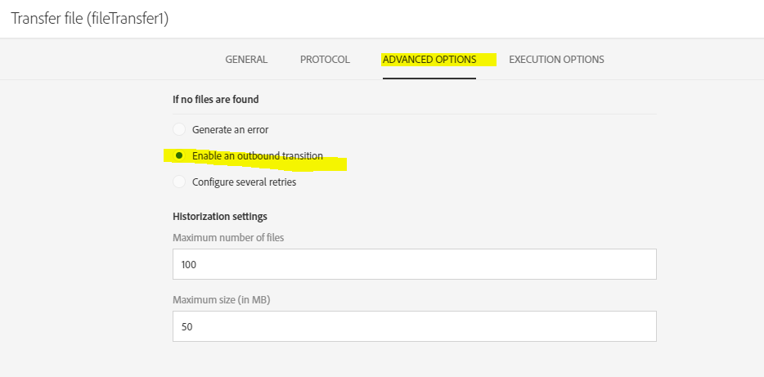
Task: Click the Maximum size (in MB) label
Action: [221, 299]
